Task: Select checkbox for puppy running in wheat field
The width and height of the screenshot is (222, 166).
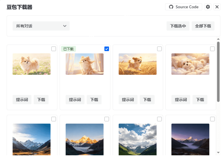Action: point(159,49)
